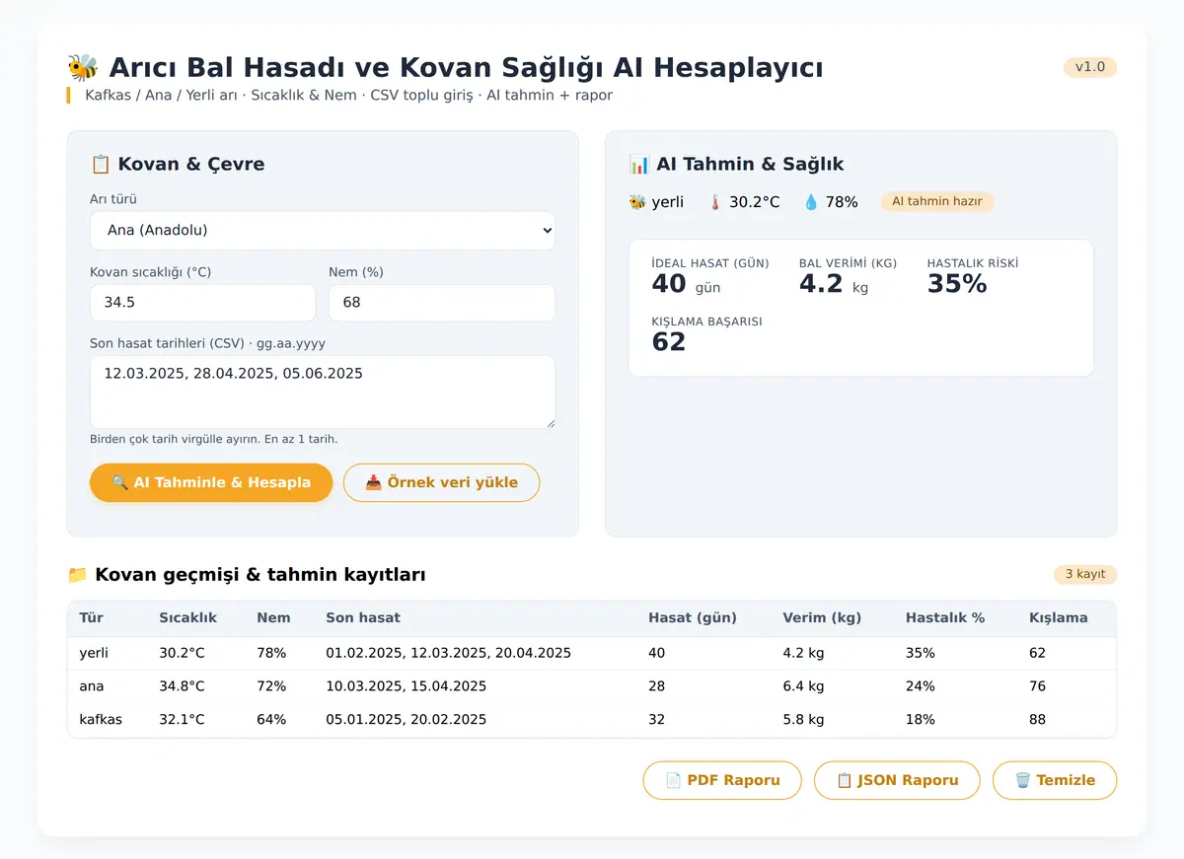Click the 28 harvest days cell
Viewport: 1184px width, 859px height.
[656, 686]
